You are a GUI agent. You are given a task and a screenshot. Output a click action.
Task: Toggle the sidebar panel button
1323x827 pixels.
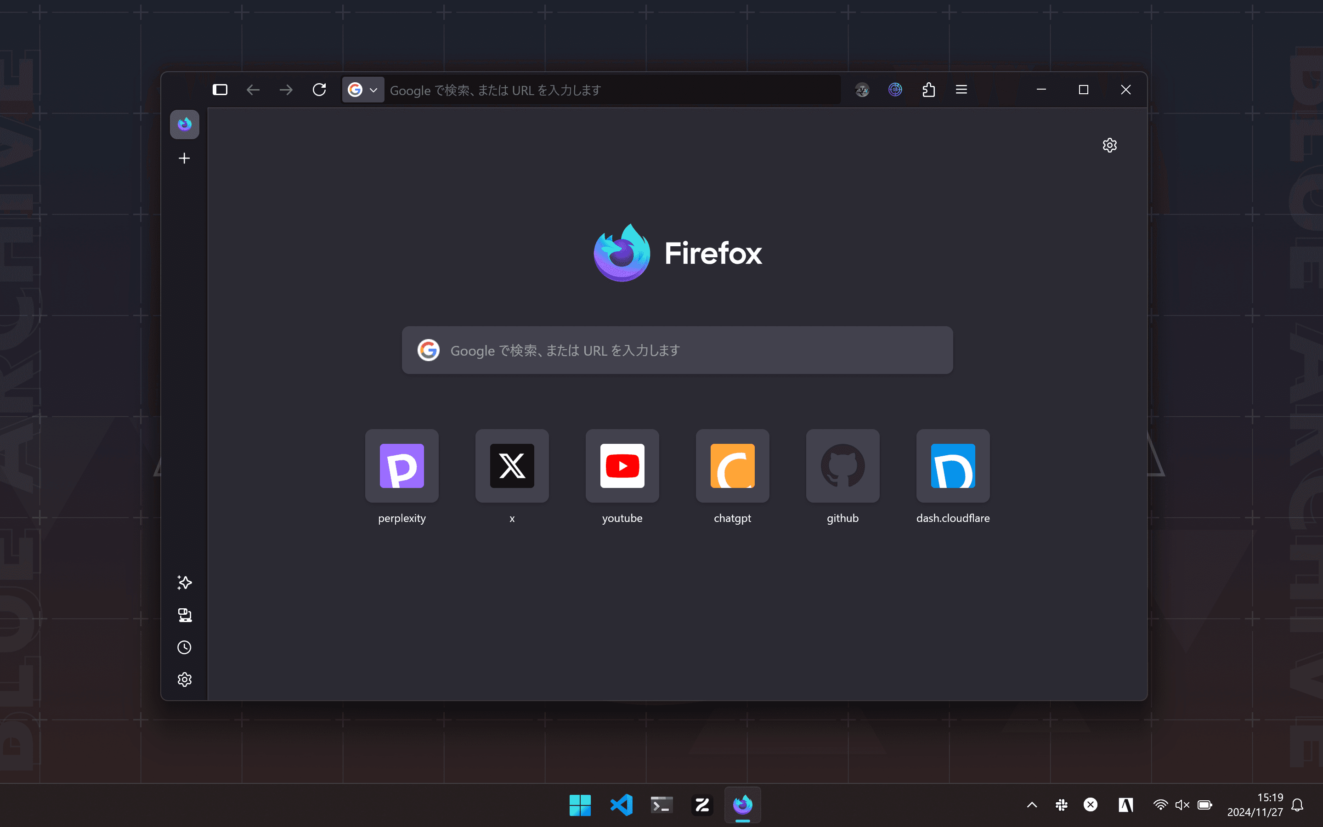[x=220, y=90]
